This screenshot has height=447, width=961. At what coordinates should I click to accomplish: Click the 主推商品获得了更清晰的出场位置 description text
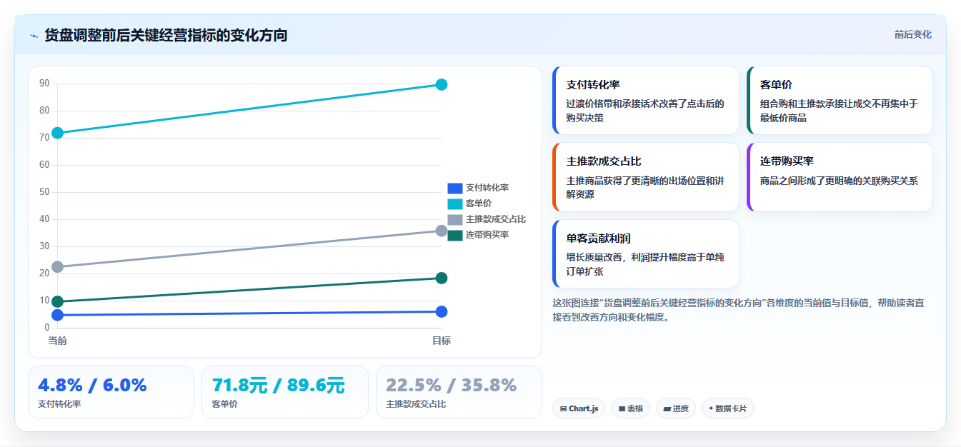645,187
